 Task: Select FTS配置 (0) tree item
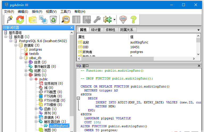53,92
